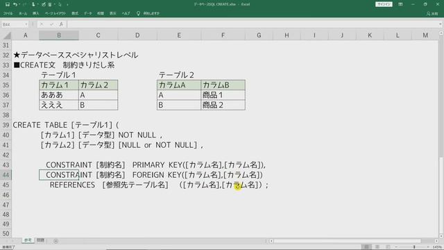Switch to Page Layout view icon

pos(377,247)
